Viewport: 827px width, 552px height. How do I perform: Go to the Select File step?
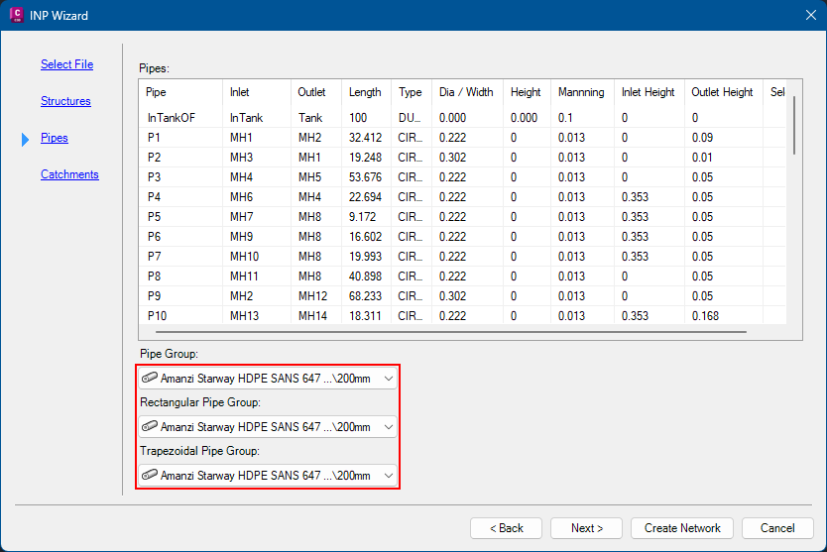pyautogui.click(x=67, y=64)
